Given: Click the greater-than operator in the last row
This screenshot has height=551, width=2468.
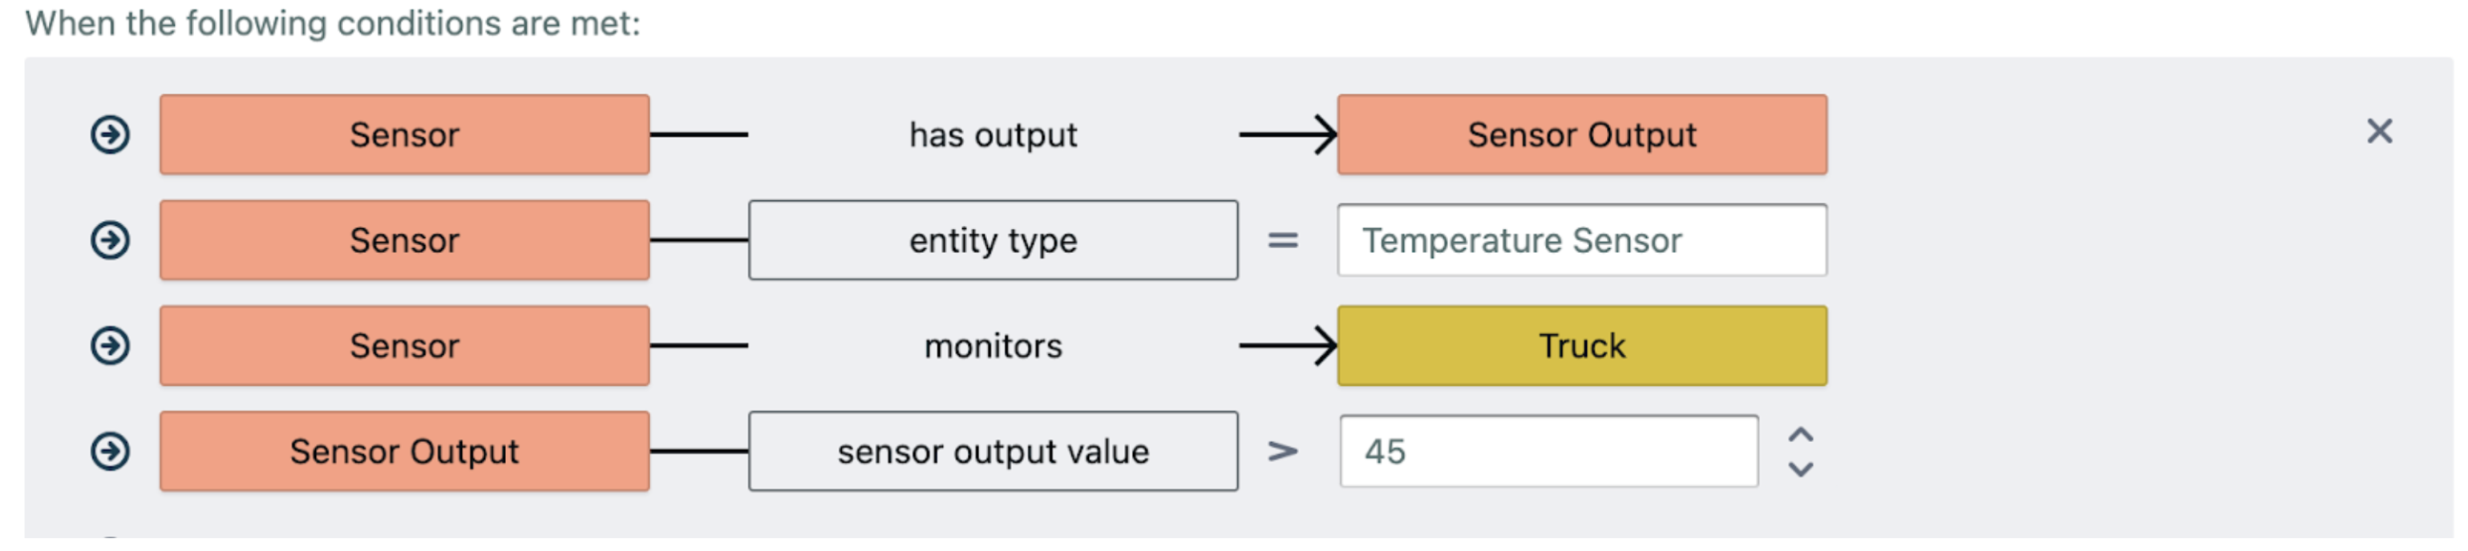Looking at the screenshot, I should point(1283,452).
